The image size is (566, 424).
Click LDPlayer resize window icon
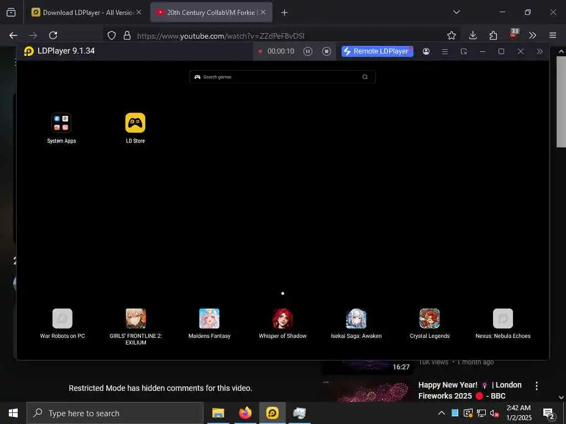464,51
